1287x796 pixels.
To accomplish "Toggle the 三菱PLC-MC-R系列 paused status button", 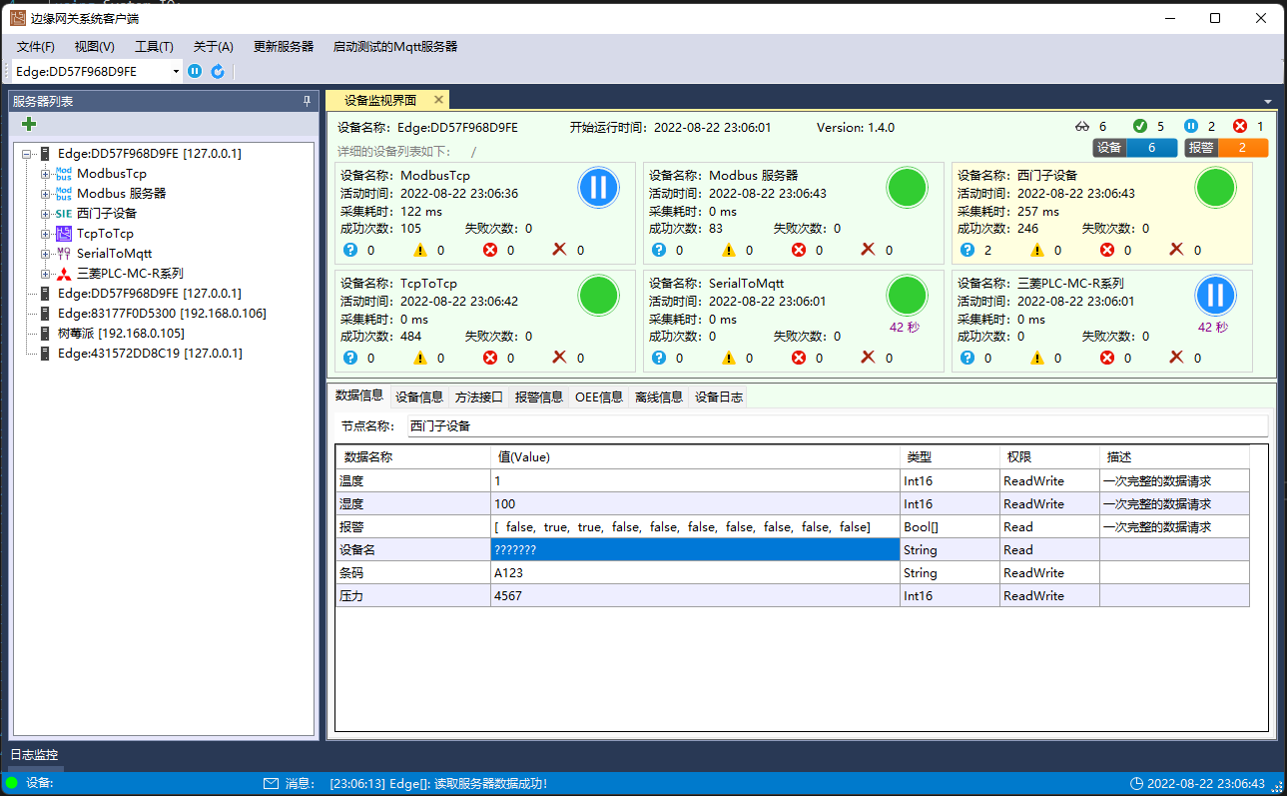I will (x=1215, y=295).
